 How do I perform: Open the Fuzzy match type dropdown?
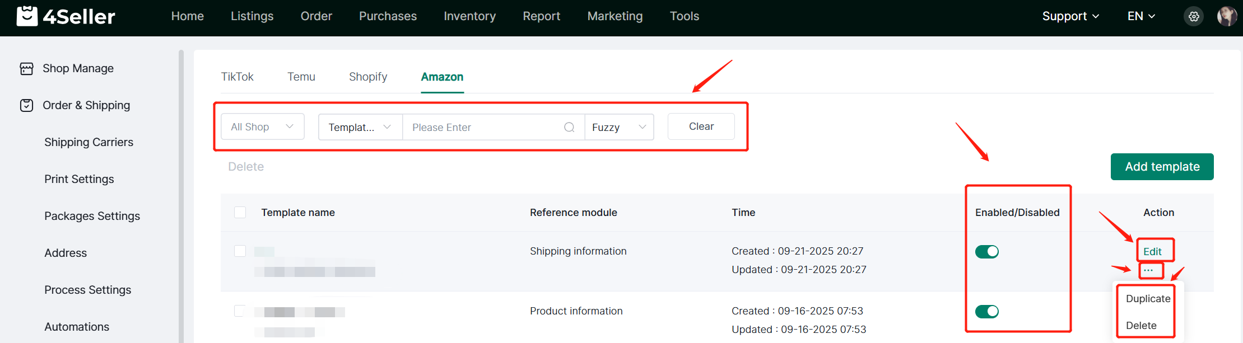point(619,127)
